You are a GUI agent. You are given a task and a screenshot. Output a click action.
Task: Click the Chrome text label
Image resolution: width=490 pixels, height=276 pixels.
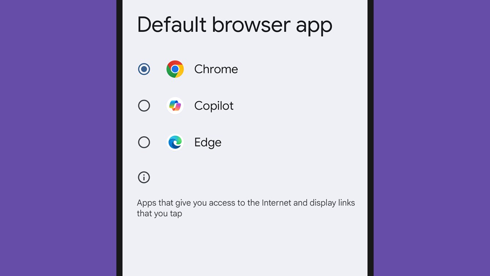click(216, 69)
